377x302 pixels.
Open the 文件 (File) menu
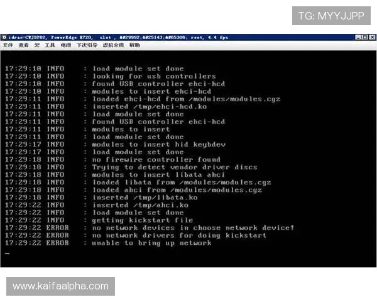pyautogui.click(x=8, y=45)
